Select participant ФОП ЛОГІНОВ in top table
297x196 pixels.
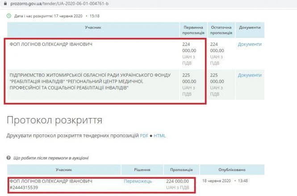51,44
